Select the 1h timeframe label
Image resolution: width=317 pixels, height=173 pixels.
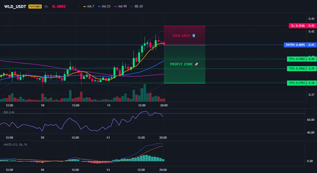(46, 6)
